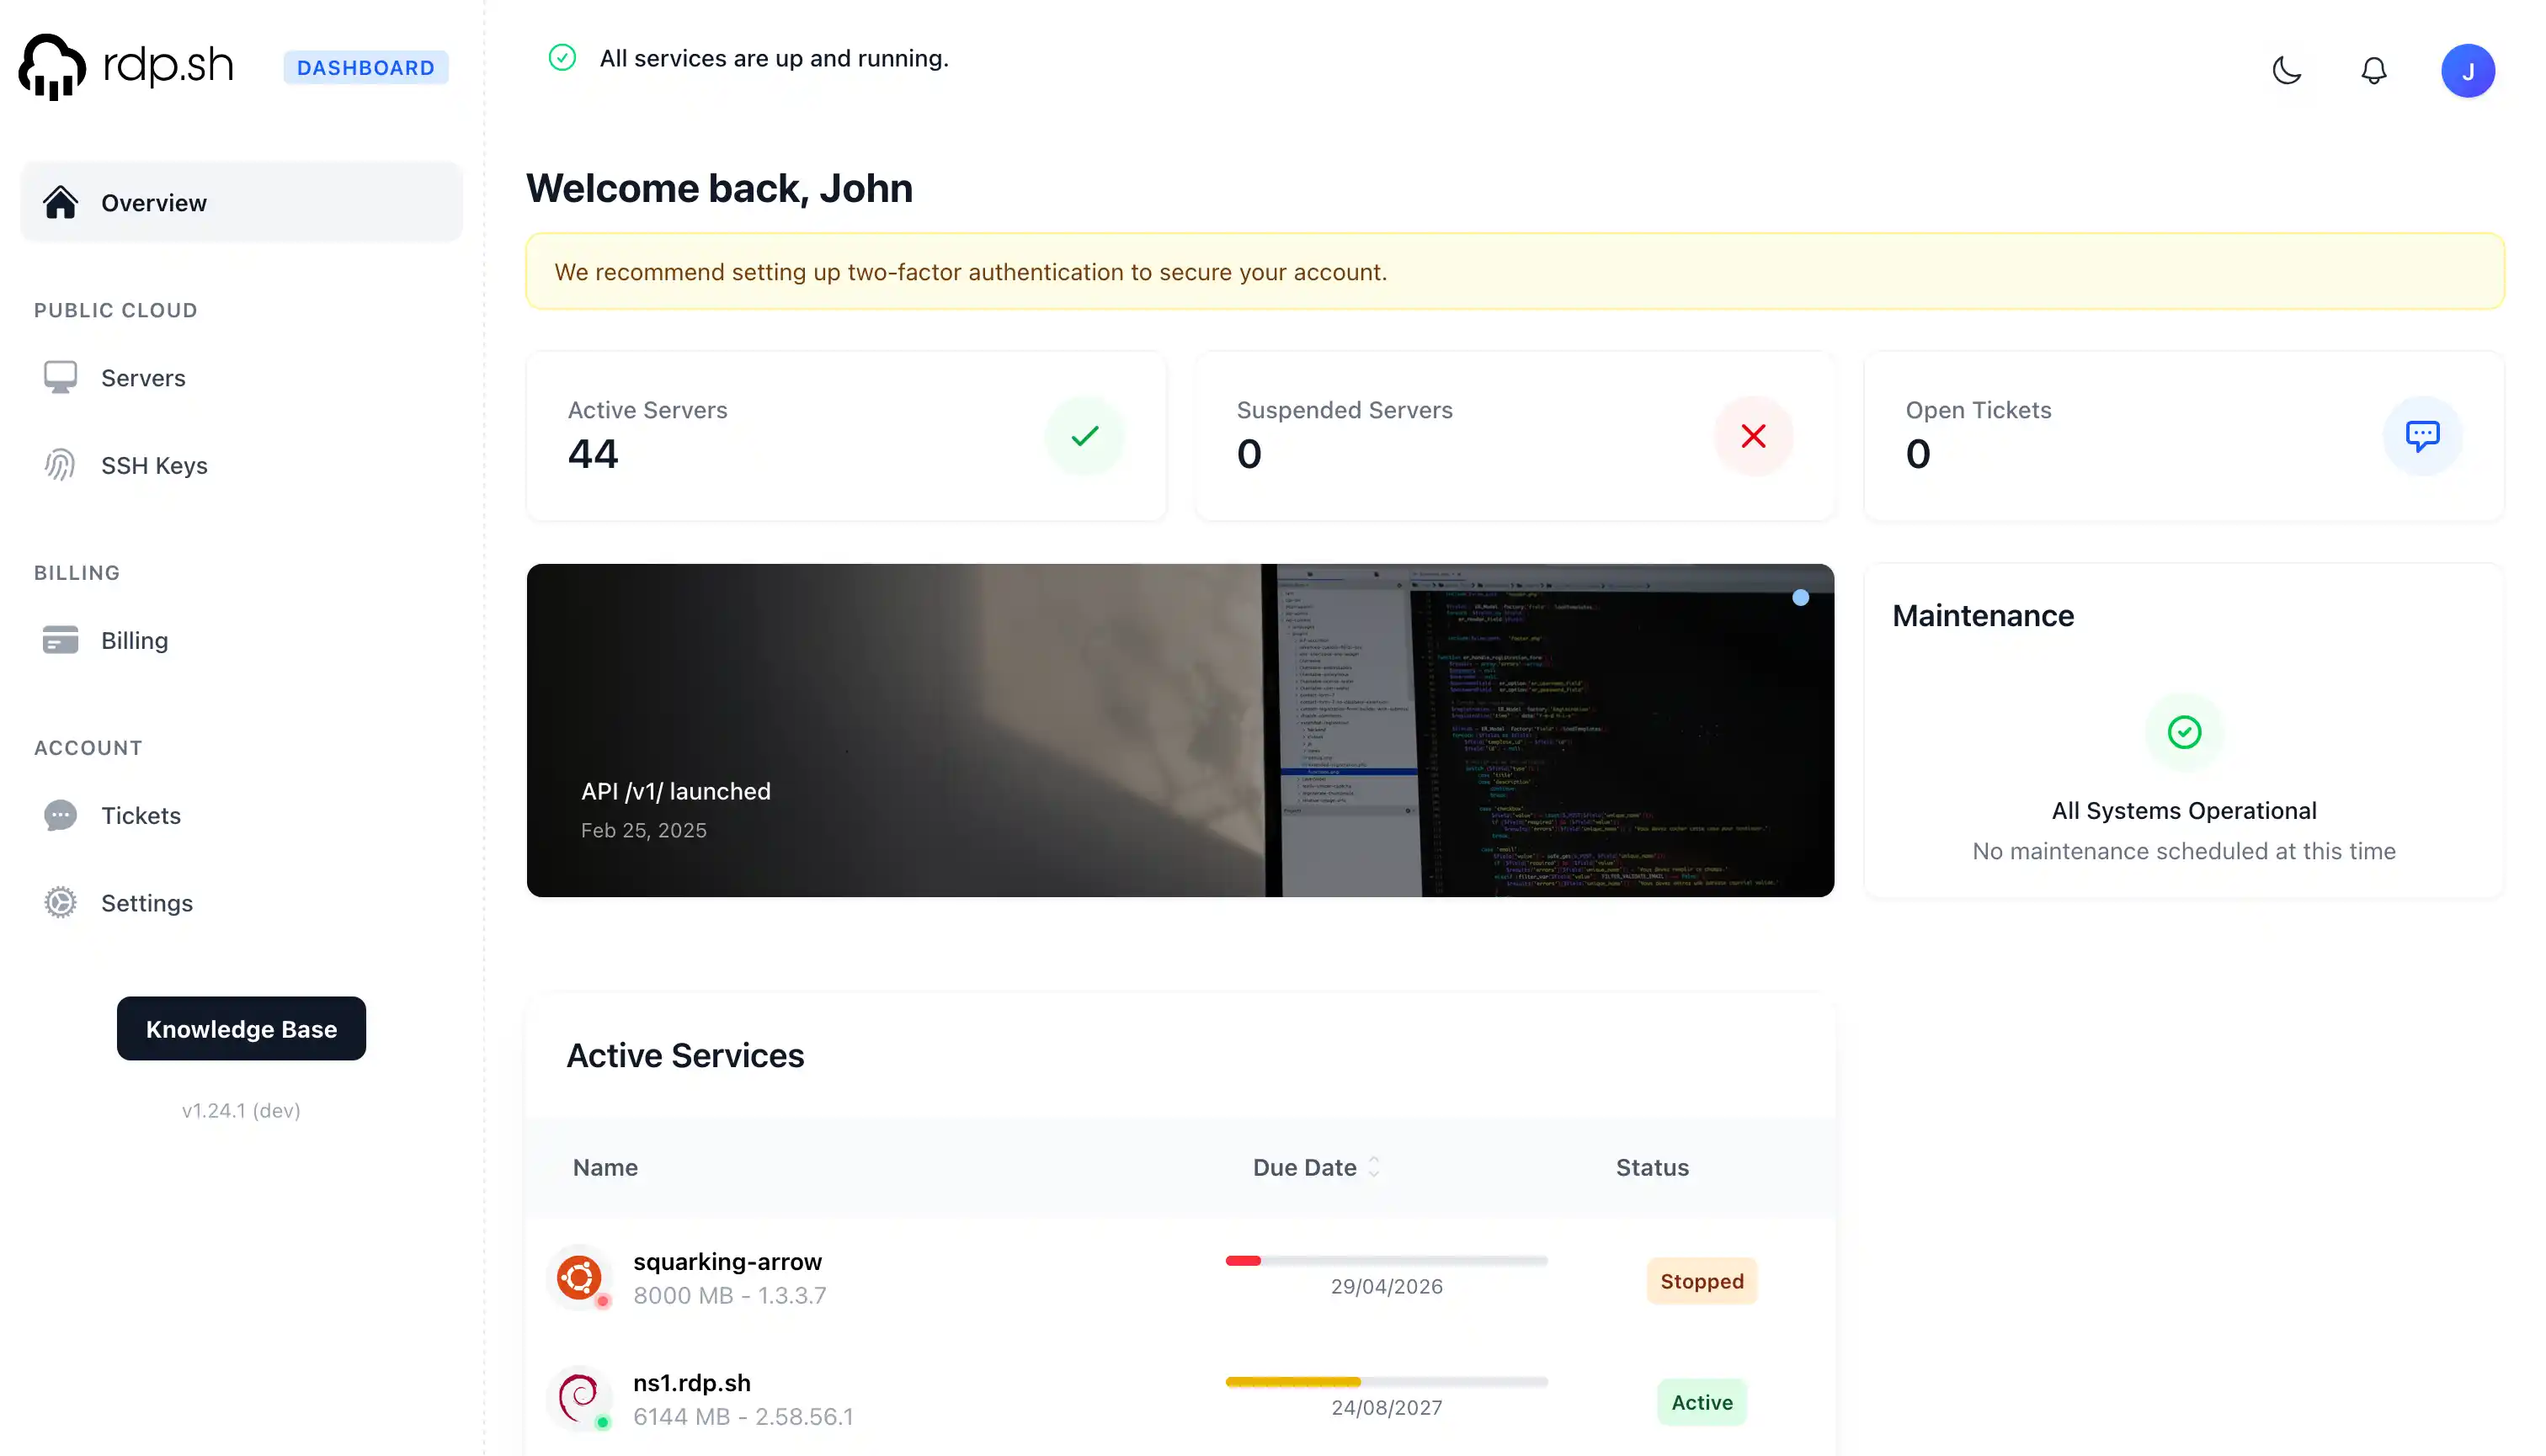Click the ns1.rdp.sh Debian icon
The image size is (2546, 1456).
[x=579, y=1397]
